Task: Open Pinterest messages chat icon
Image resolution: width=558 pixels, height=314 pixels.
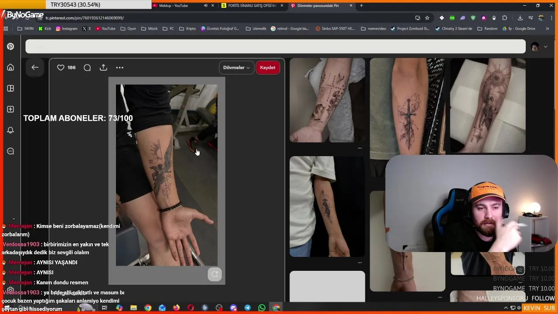Action: point(10,151)
